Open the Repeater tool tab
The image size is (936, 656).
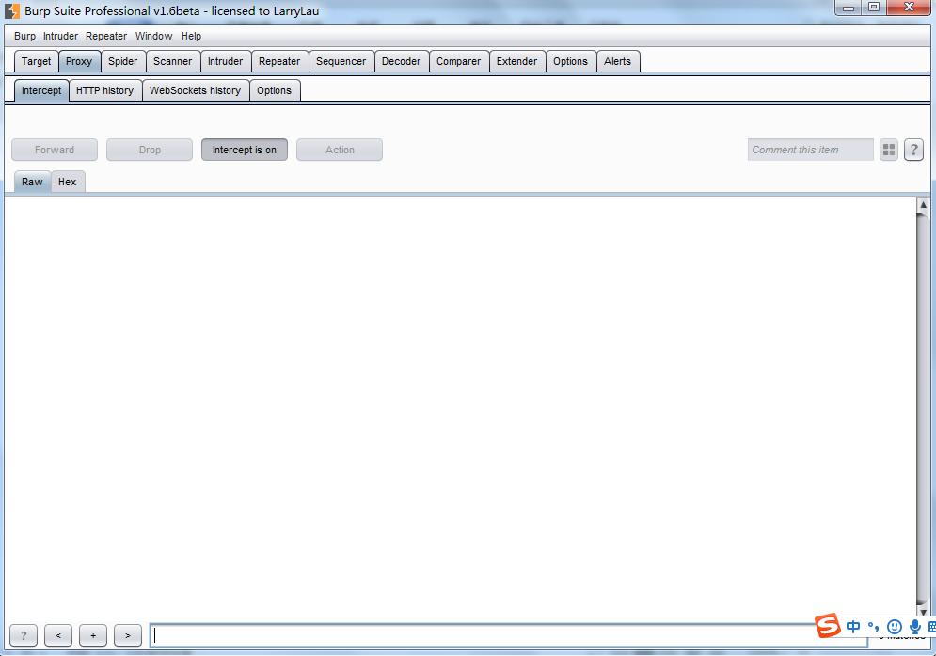click(x=279, y=61)
